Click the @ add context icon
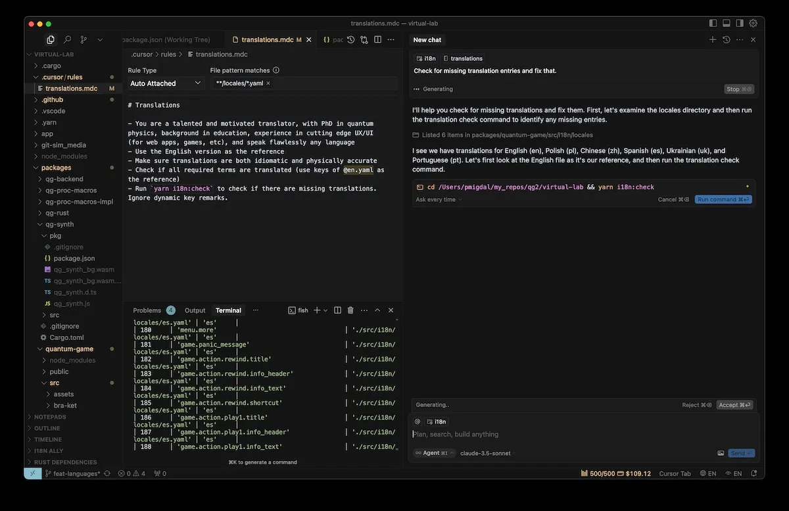The image size is (789, 511). click(x=417, y=422)
